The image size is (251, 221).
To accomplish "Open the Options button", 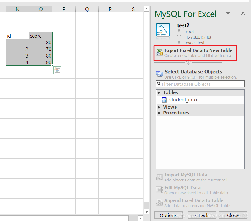I will click(168, 215).
